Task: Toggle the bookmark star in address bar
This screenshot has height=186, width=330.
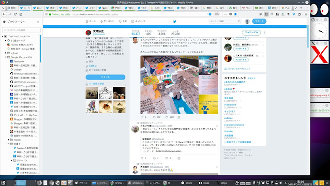Action: (x=236, y=14)
